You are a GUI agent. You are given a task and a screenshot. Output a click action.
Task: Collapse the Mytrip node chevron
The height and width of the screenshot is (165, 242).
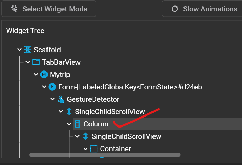(x=36, y=75)
